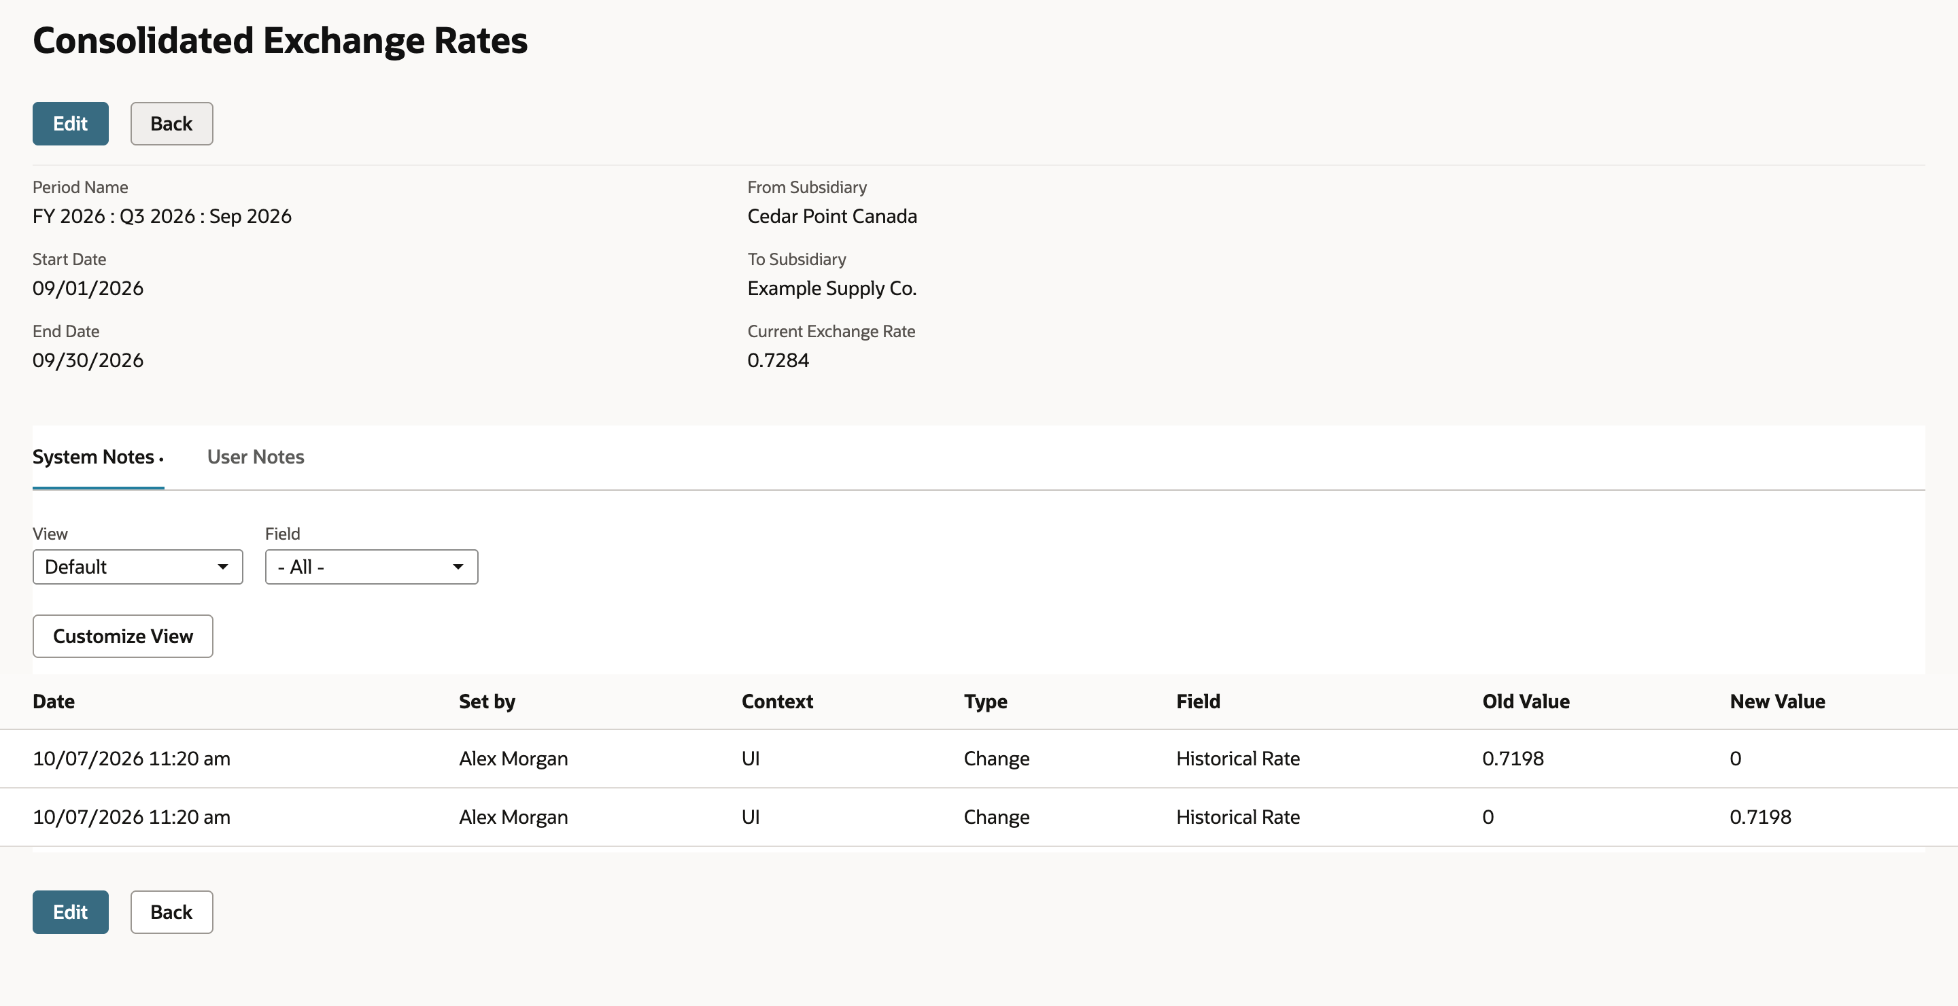Click the top Back button
This screenshot has width=1958, height=1006.
click(172, 124)
